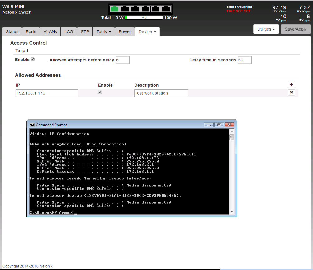313x270 pixels.
Task: Open the Tools dropdown menu
Action: 104,32
